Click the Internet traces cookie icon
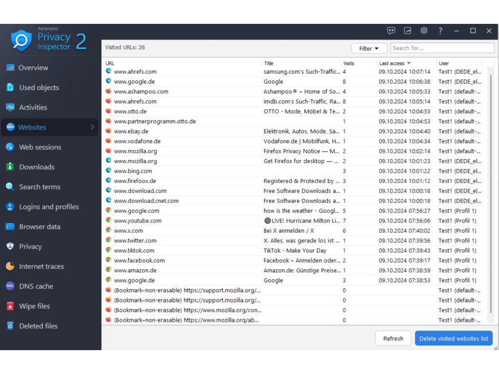Viewport: 499px width, 374px height. point(10,266)
